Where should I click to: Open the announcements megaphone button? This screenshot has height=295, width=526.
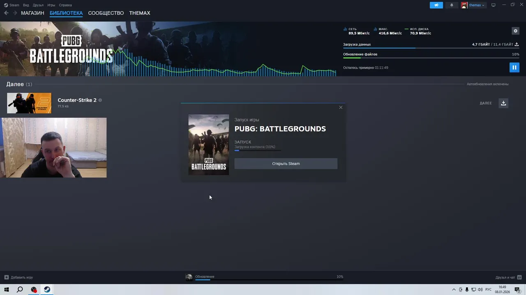pos(436,5)
